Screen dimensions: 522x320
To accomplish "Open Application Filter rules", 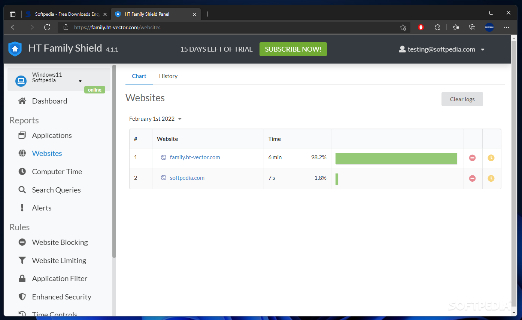I will point(60,279).
